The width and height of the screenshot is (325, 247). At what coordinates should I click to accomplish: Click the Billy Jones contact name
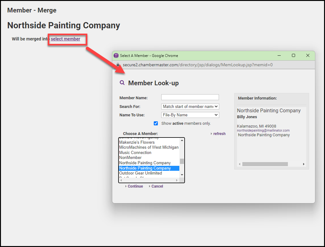(247, 117)
